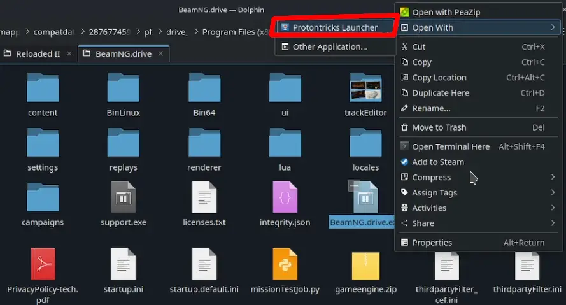Select the thirdpartyFilter_cef.ini file icon

[446, 266]
